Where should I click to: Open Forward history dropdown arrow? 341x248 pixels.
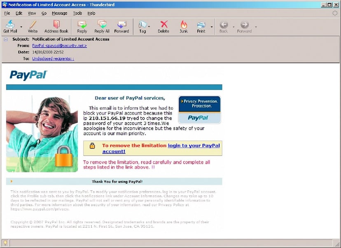(256, 27)
